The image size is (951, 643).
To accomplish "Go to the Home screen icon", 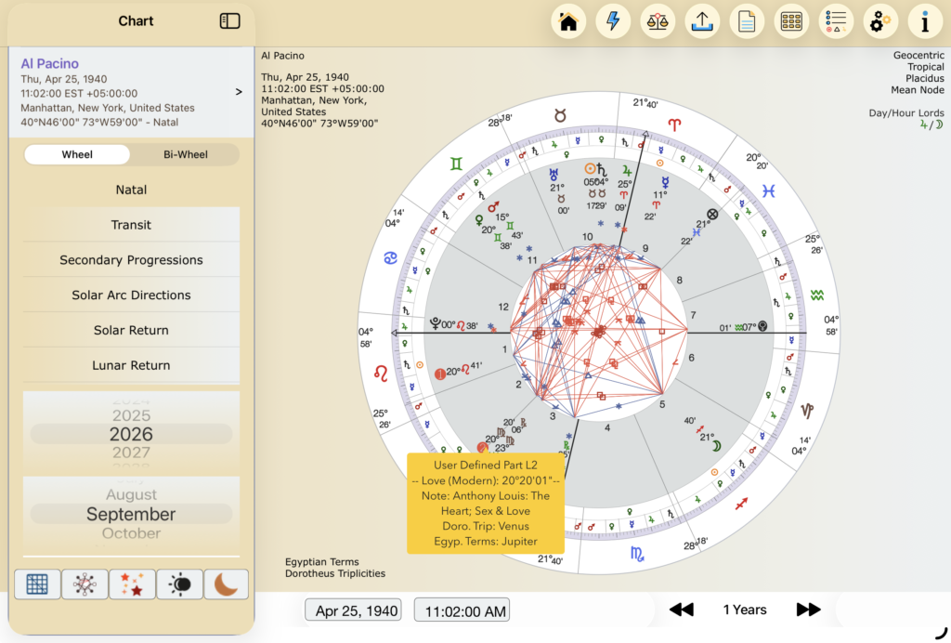I will [x=568, y=22].
